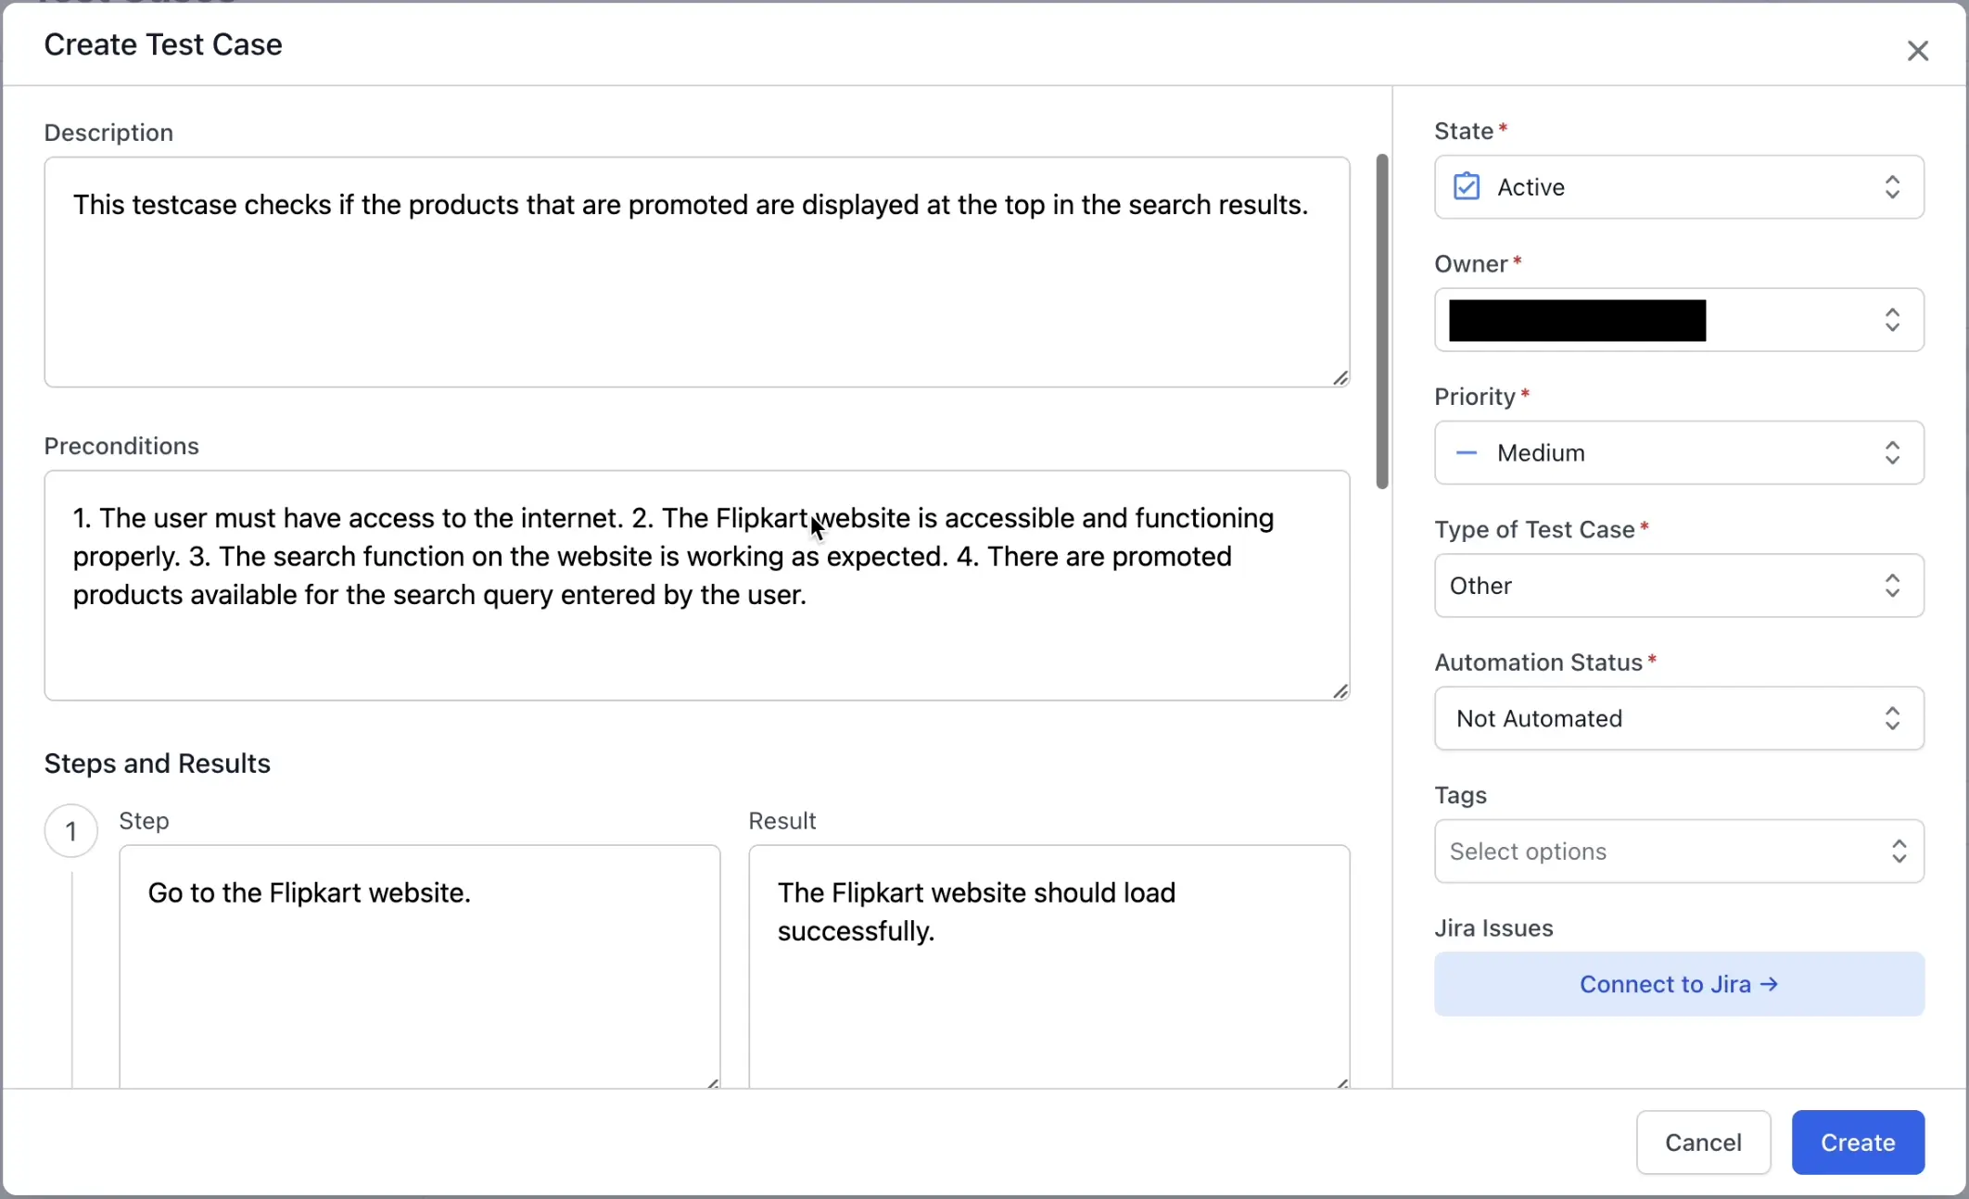Expand the Priority dropdown chevron

pos(1892,453)
